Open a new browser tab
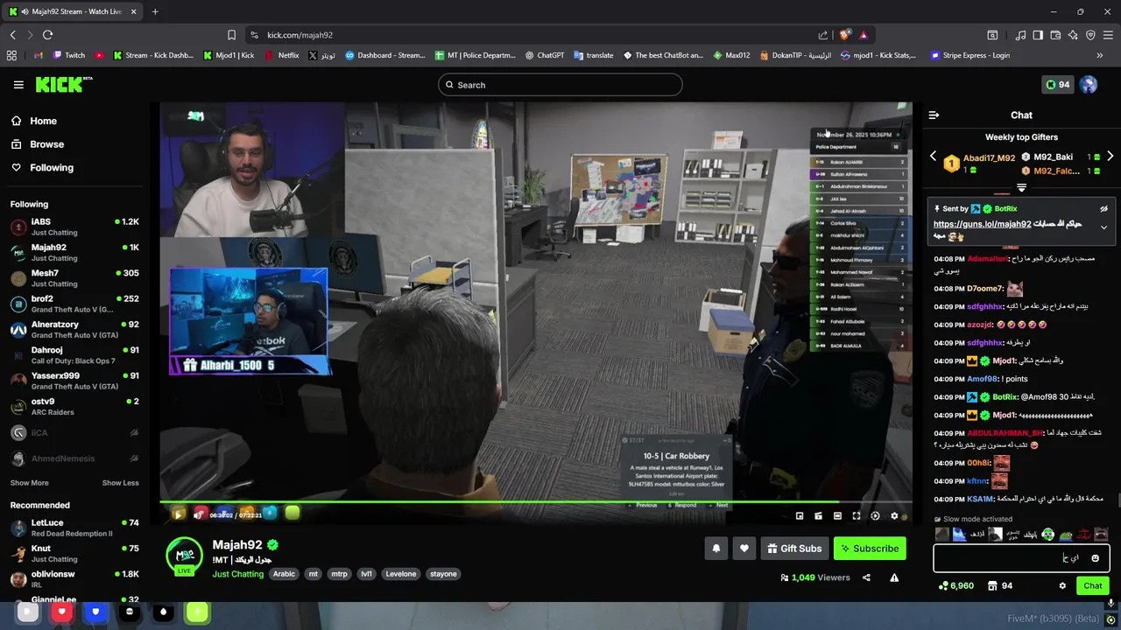This screenshot has width=1121, height=630. click(155, 11)
